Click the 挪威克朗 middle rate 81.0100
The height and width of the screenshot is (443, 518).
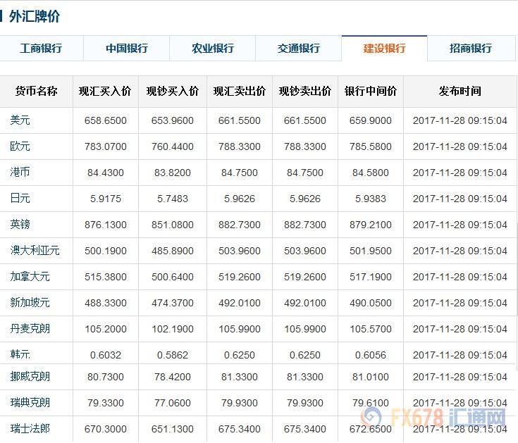pyautogui.click(x=370, y=377)
